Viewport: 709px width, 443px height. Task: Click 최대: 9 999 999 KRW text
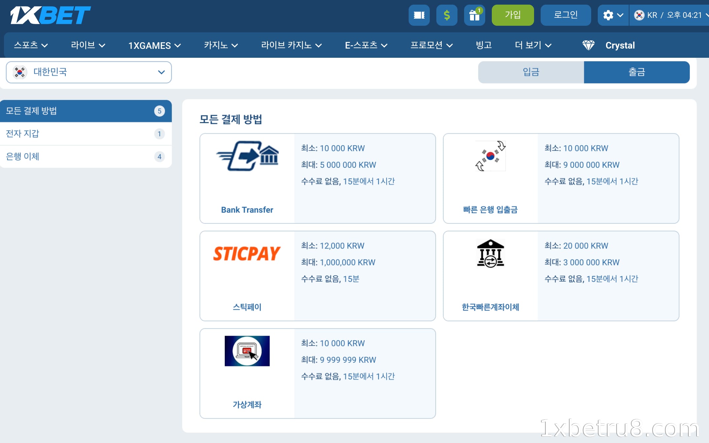[x=339, y=360]
